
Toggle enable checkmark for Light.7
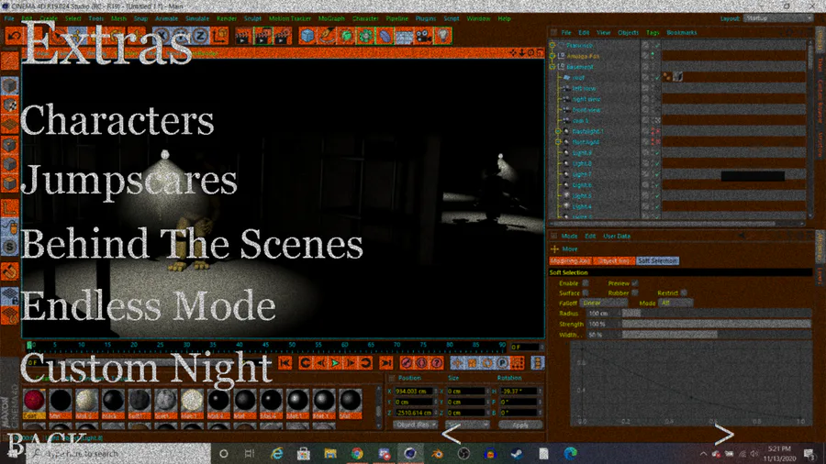(656, 174)
